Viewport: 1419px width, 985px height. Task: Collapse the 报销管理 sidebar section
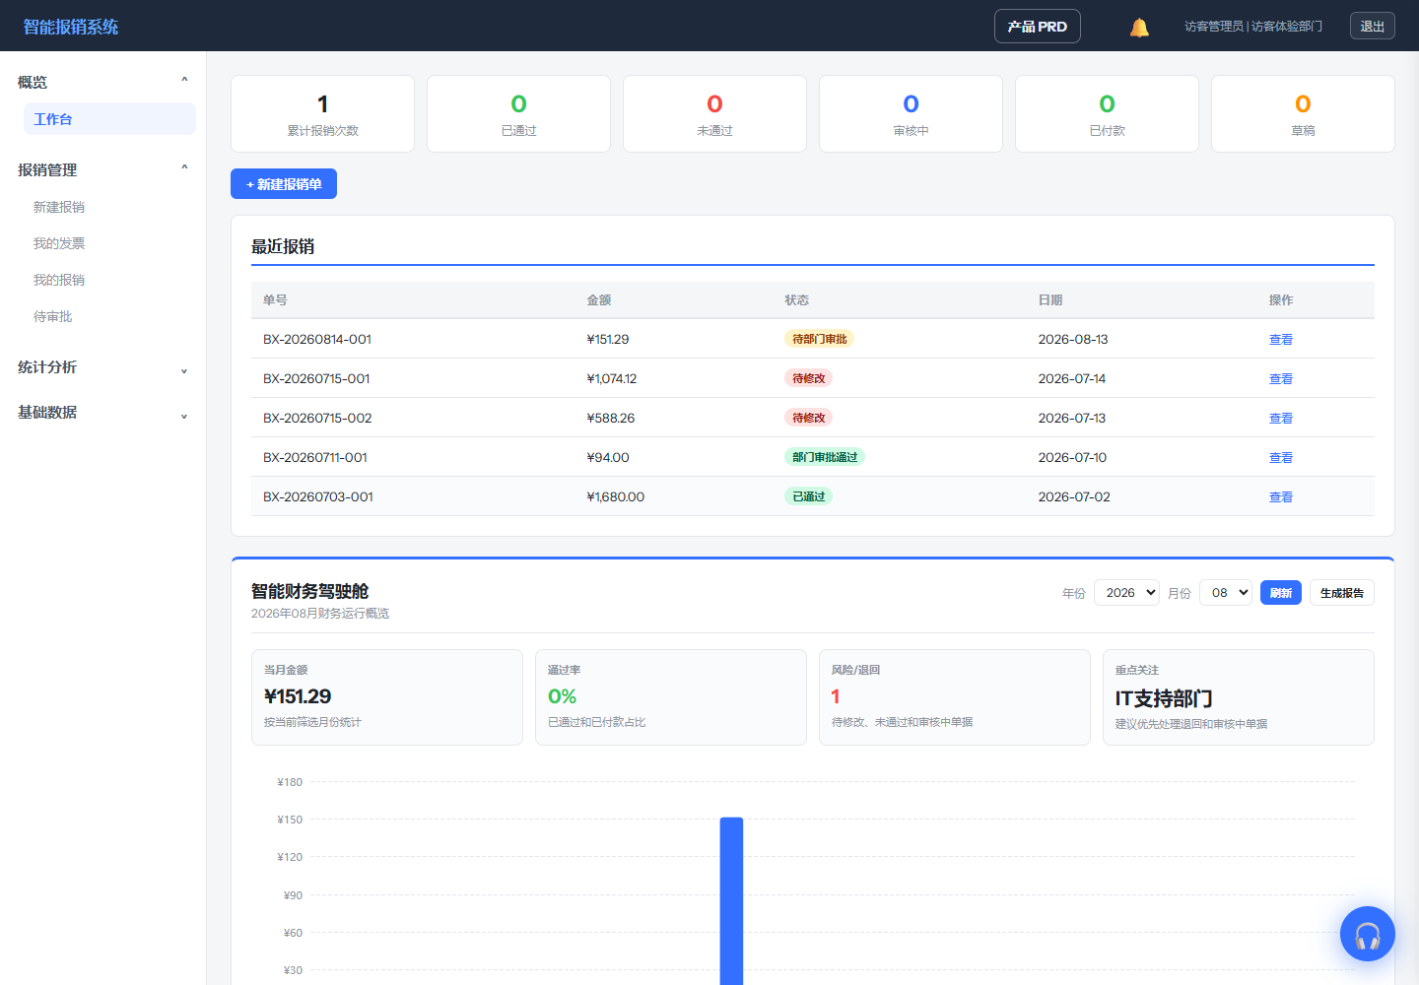click(102, 169)
